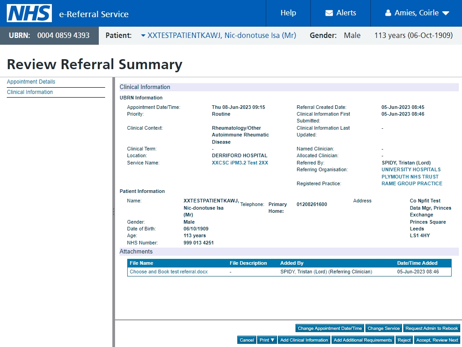Open the Help menu
462x347 pixels.
point(288,13)
